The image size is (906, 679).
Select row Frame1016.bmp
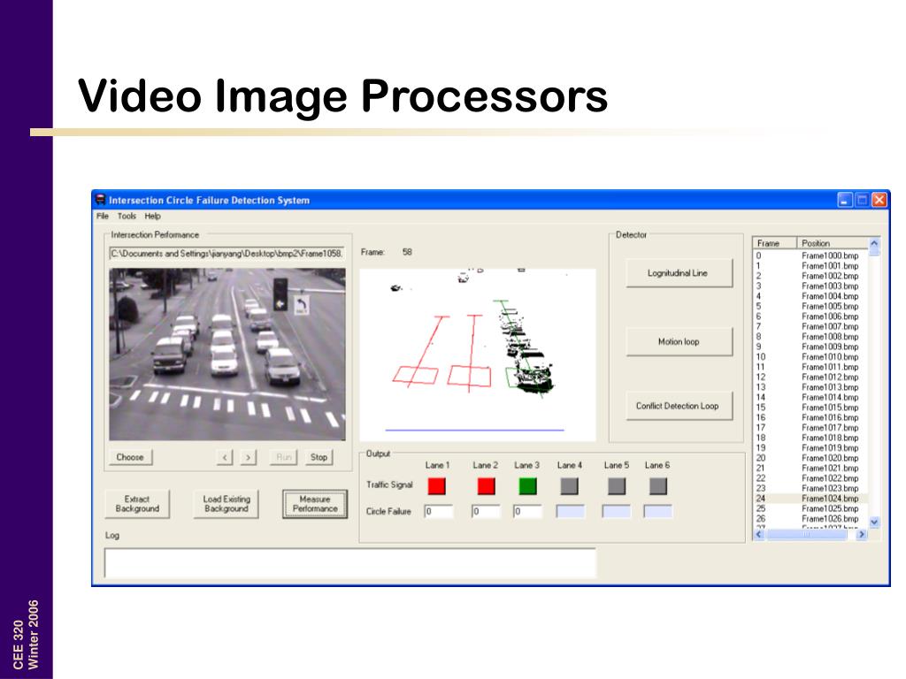[x=810, y=417]
